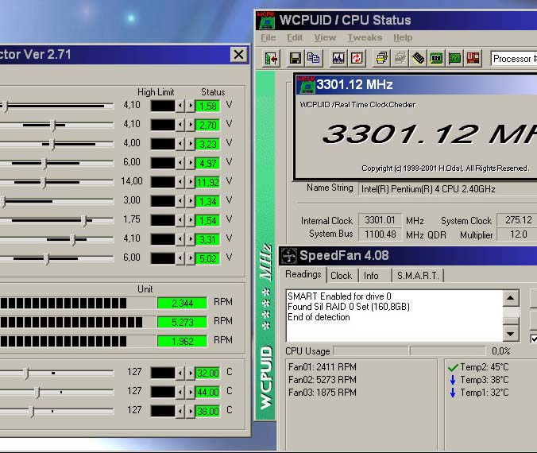
Task: Open the View menu in WCPUID
Action: tap(325, 37)
